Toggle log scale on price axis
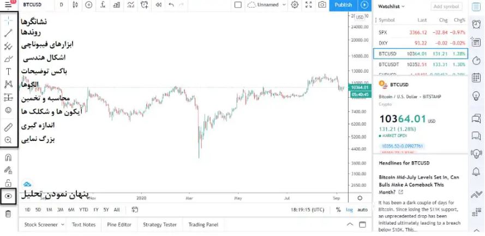Viewport: 485px width, 236px height. 349,210
